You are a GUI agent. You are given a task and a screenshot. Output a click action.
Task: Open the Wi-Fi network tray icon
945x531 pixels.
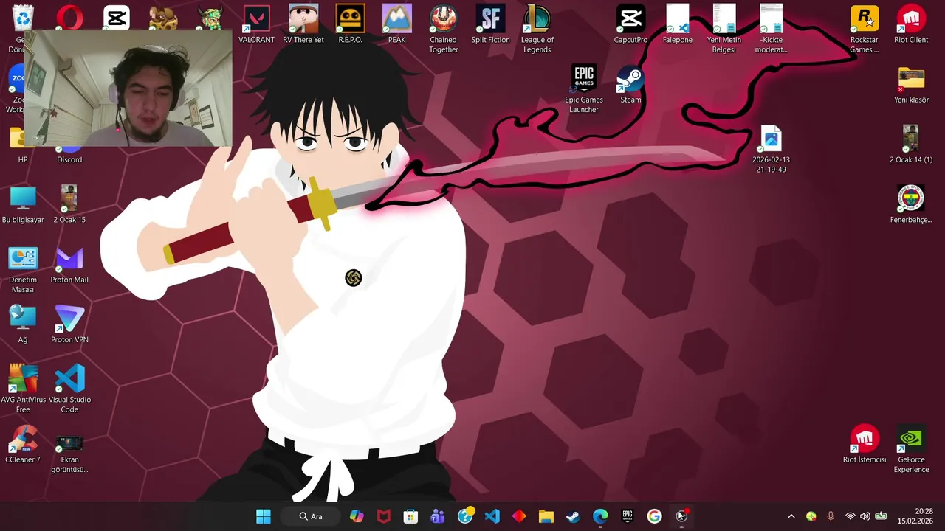click(850, 516)
